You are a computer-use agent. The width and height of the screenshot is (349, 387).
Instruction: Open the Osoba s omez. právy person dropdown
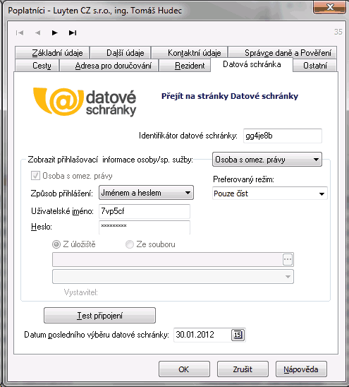point(267,160)
